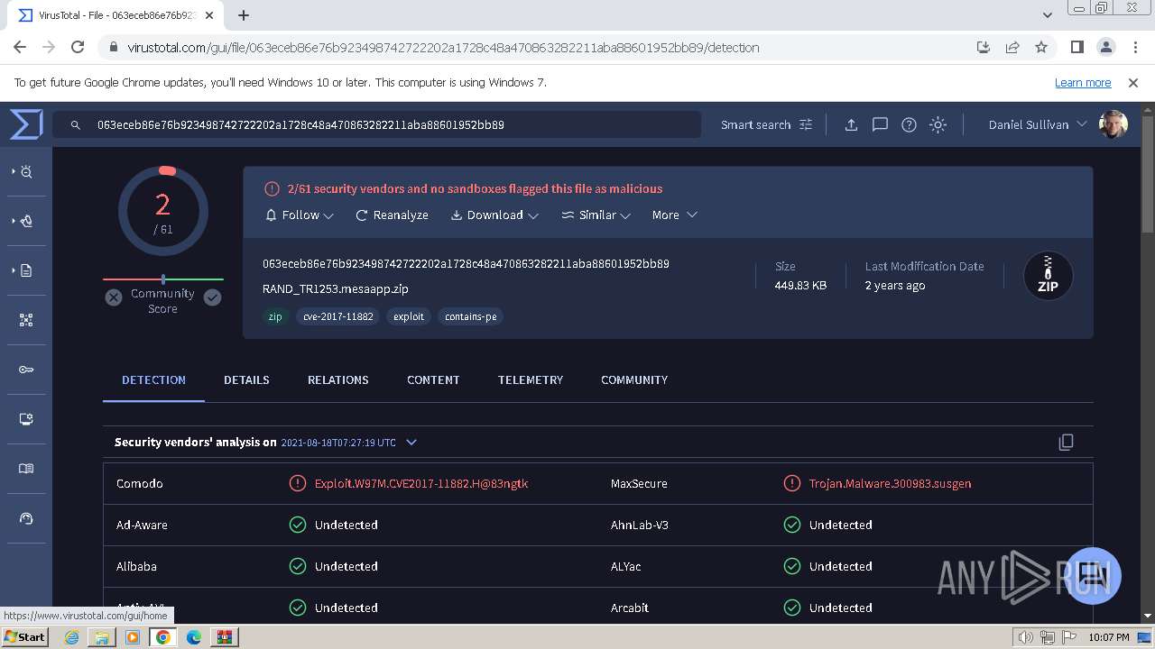Click the community score slider bar
1155x649 pixels.
(163, 279)
